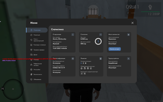Image resolution: width=163 pixels, height=102 pixels.
Task: Click the 800 exp value
Action: click(83, 44)
